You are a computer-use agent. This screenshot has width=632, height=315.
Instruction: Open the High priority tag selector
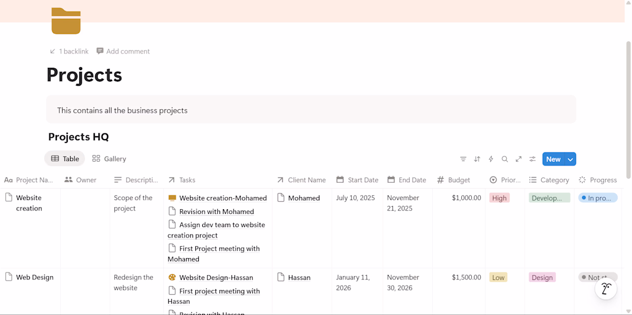[x=499, y=198]
